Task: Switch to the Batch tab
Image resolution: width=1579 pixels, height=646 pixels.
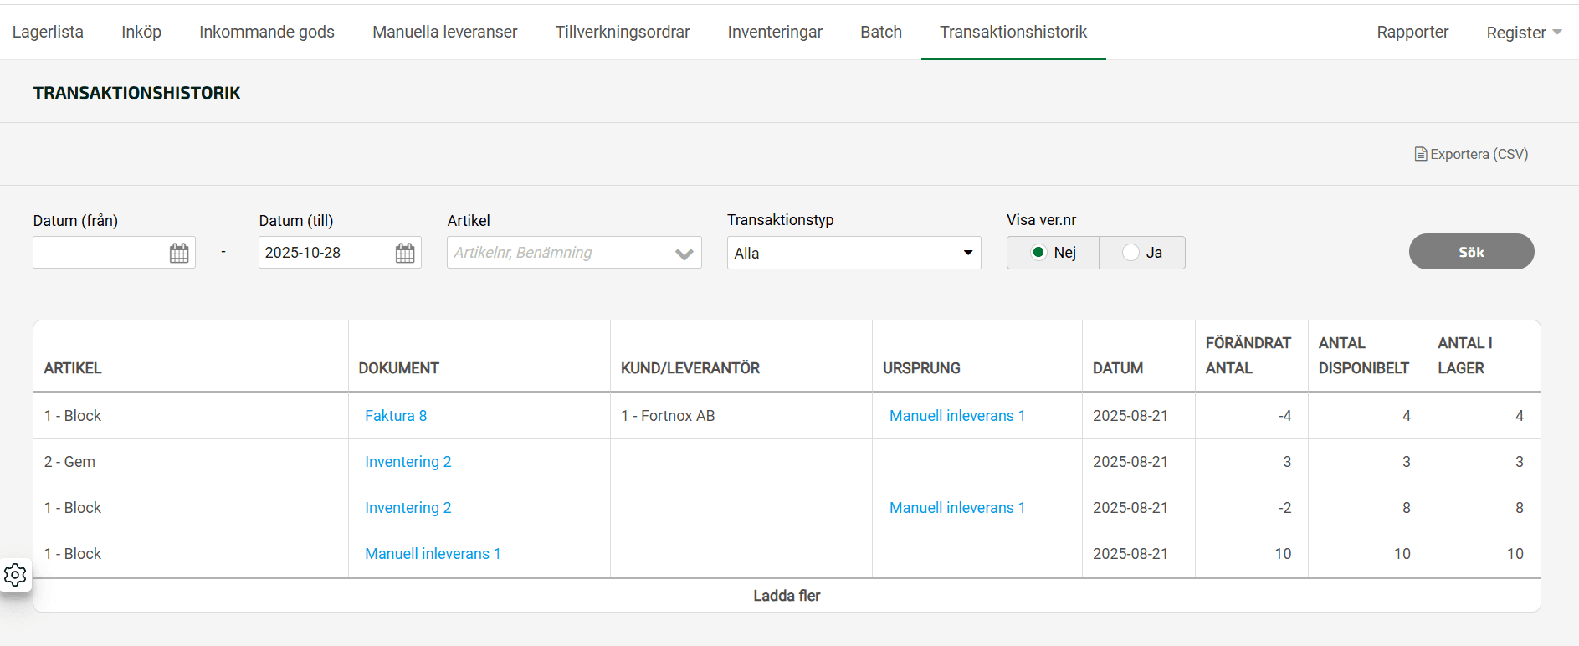Action: point(881,32)
